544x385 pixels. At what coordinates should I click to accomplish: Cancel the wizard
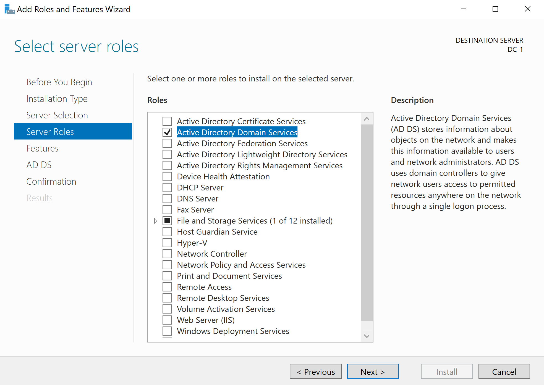(504, 371)
